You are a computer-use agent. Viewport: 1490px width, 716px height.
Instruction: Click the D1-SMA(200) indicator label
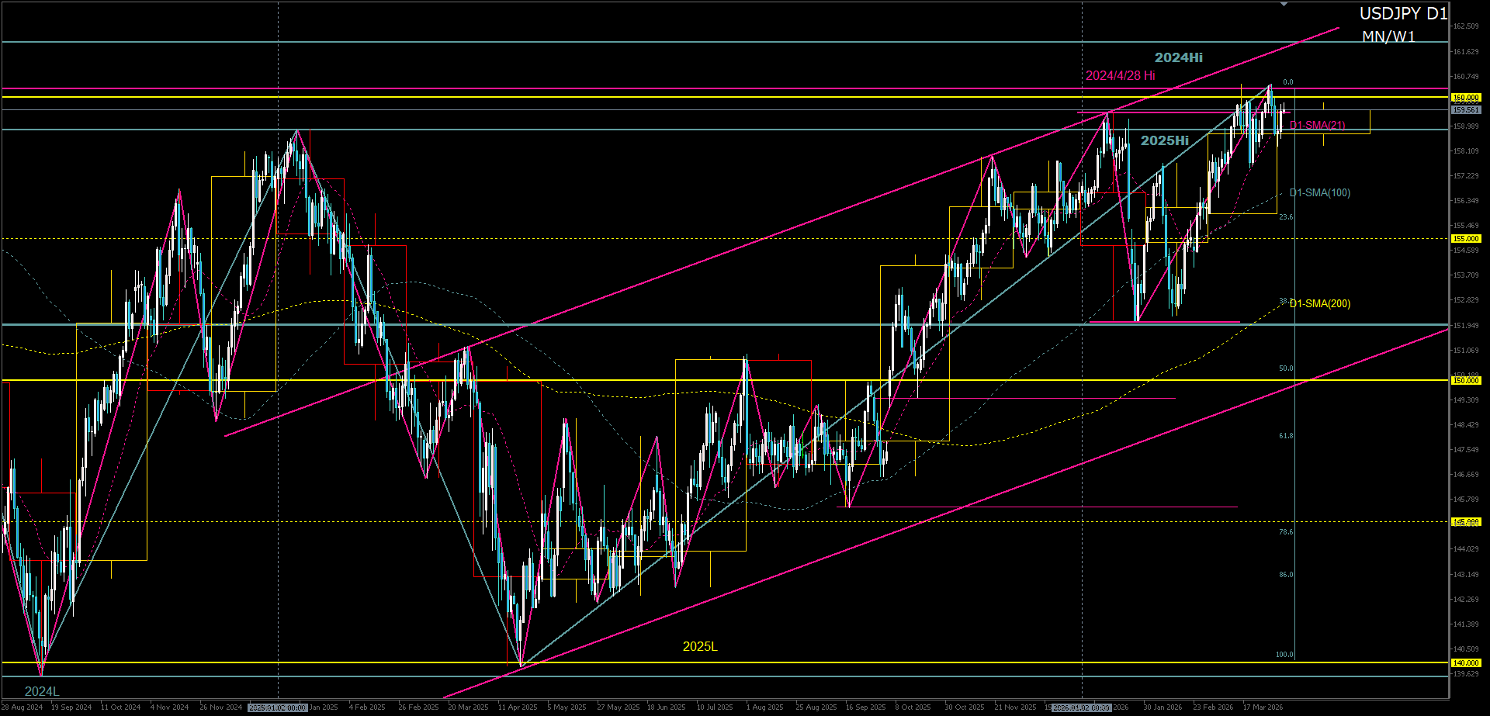point(1319,303)
